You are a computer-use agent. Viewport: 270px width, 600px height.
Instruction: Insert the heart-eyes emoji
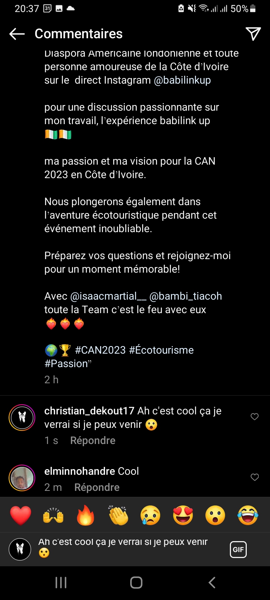point(183,515)
